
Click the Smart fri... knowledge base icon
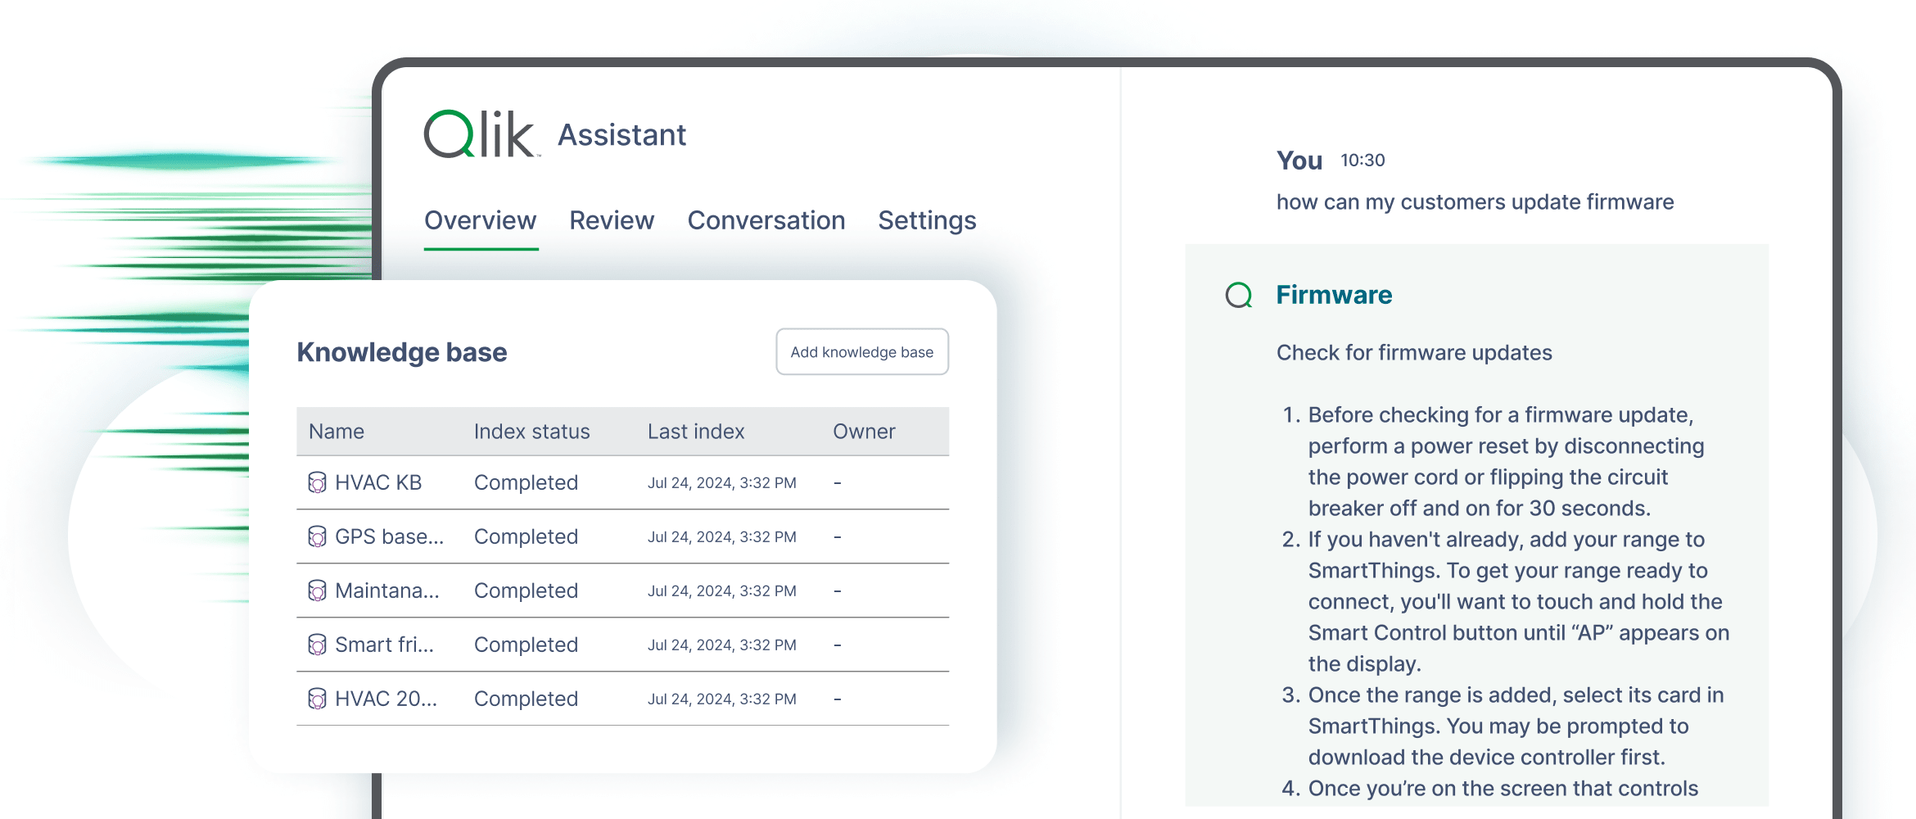[317, 645]
